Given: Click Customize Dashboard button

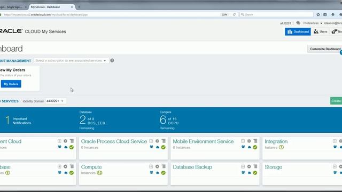Looking at the screenshot, I should 325,49.
